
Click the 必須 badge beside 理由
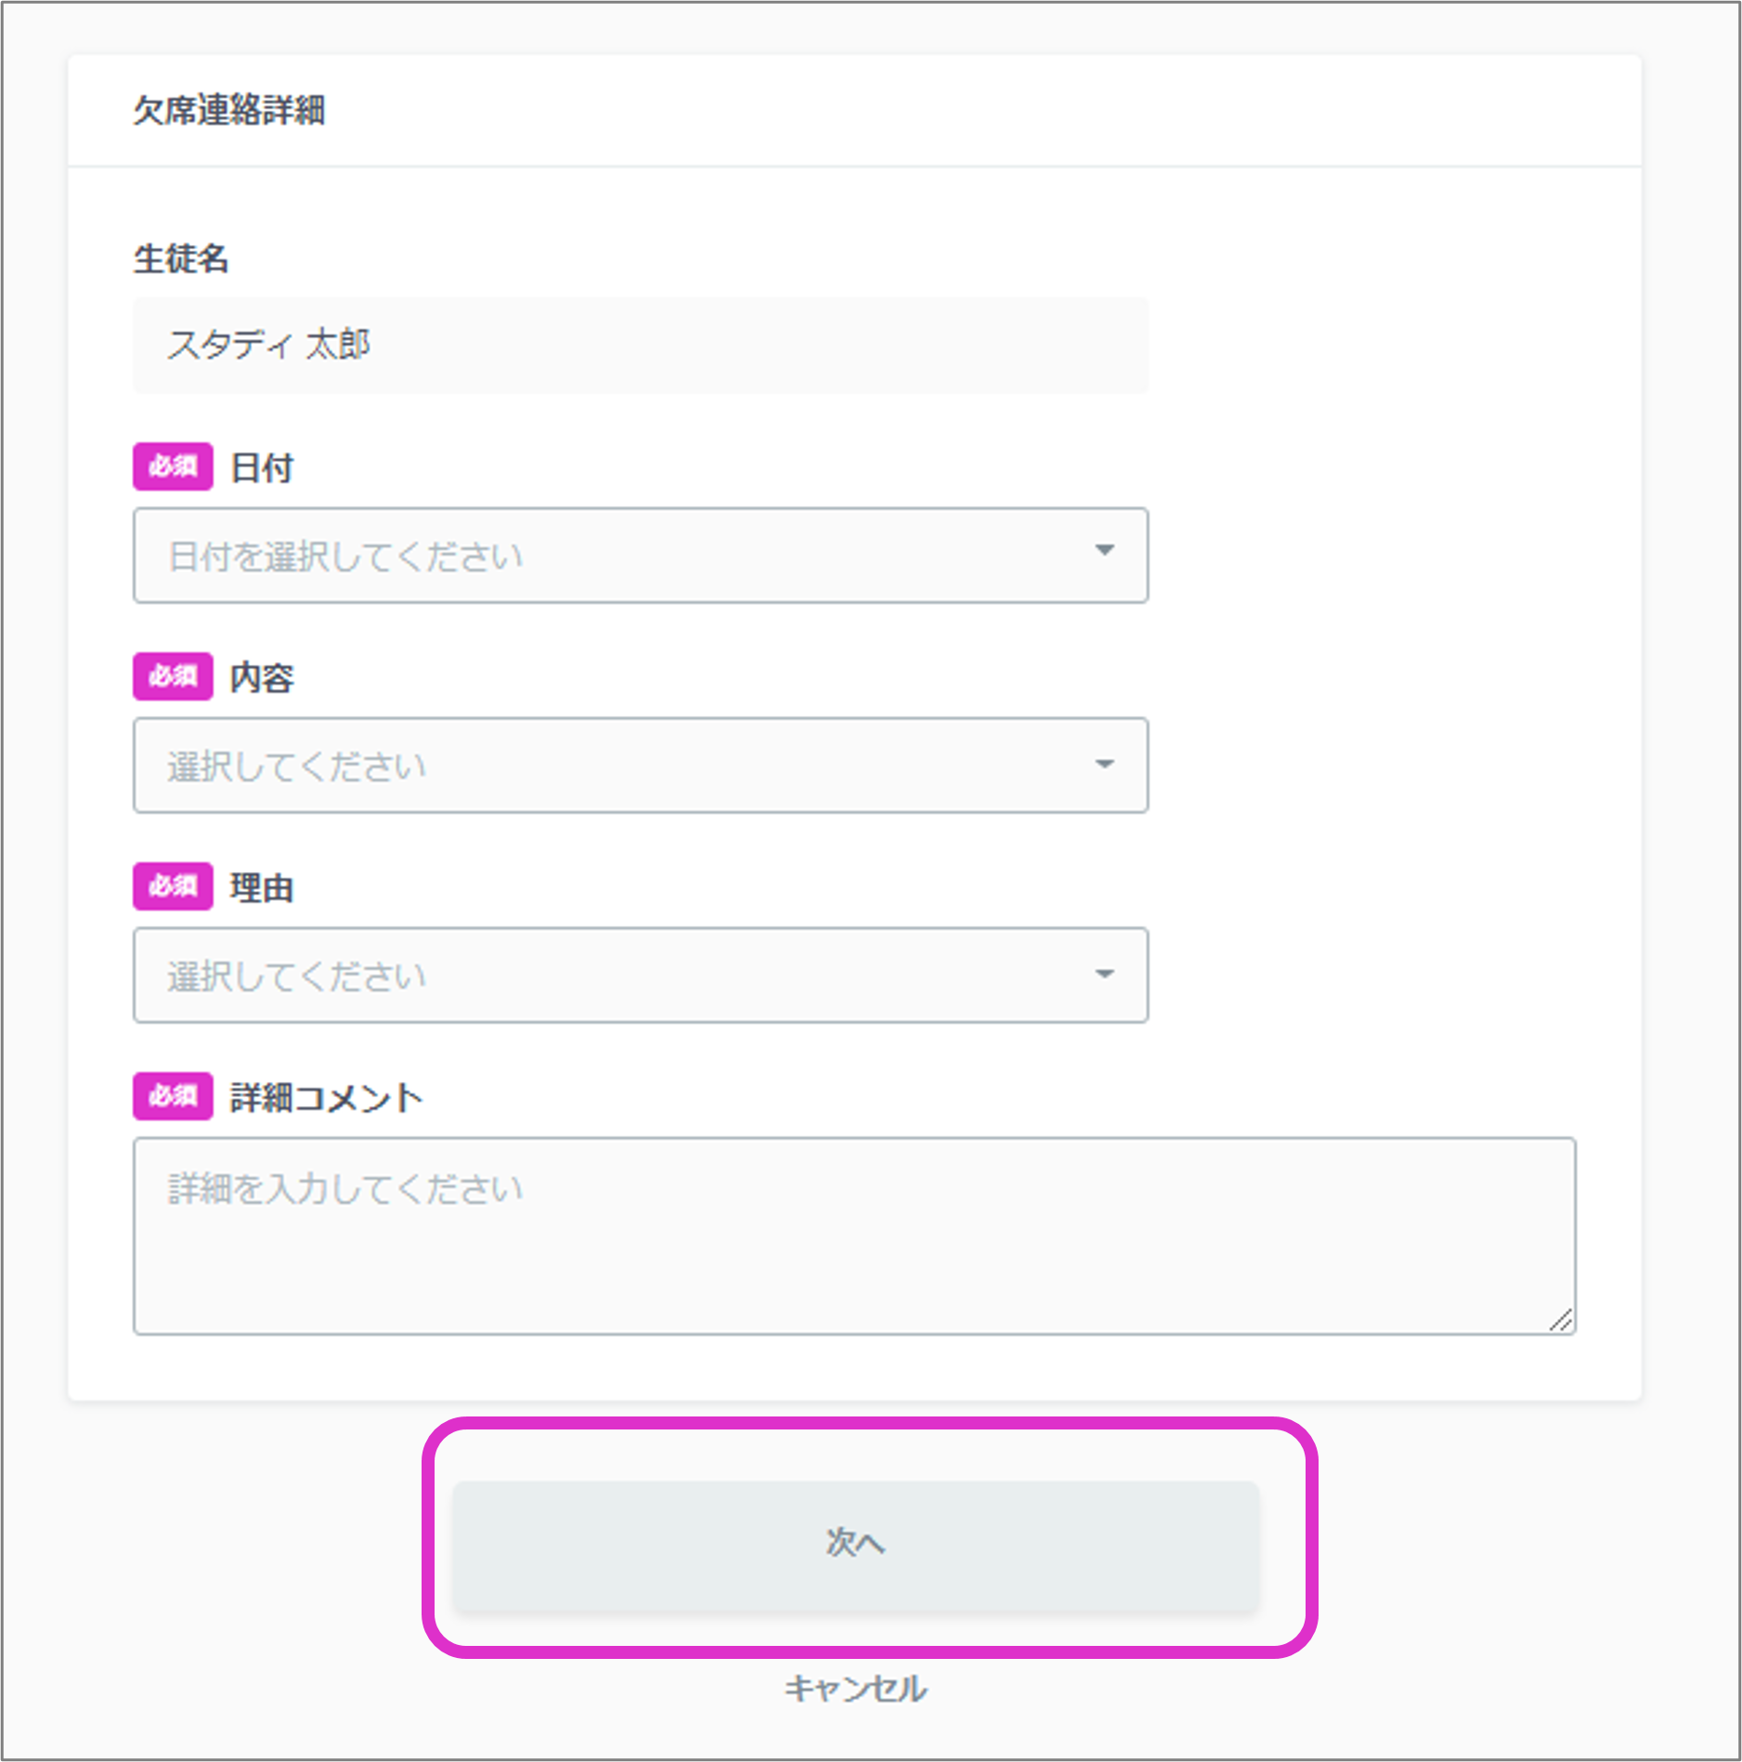click(x=172, y=887)
